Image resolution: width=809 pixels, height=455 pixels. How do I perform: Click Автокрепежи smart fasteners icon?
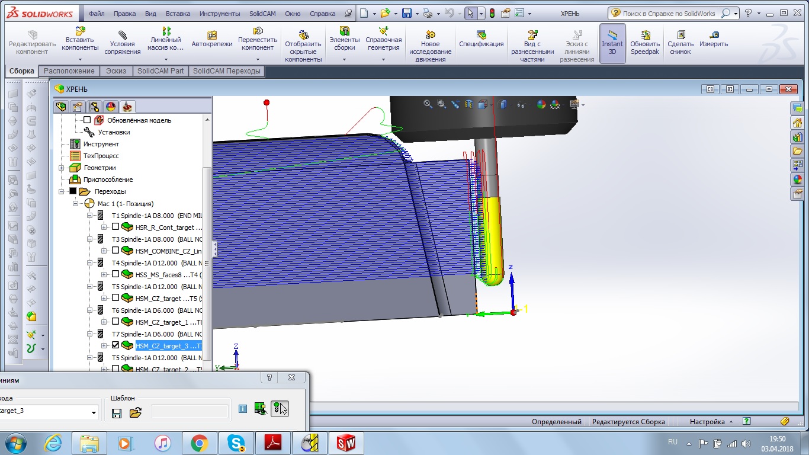point(212,39)
